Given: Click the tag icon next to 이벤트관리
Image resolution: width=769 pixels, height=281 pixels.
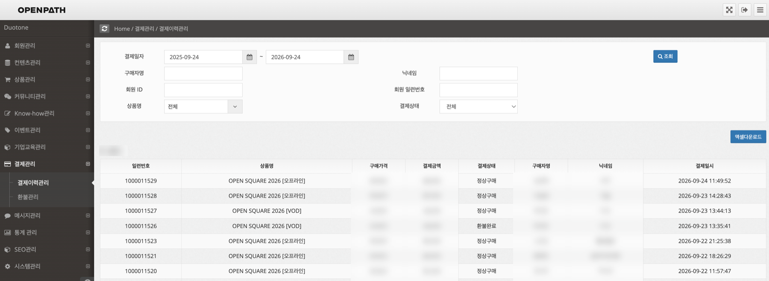Looking at the screenshot, I should click(7, 130).
